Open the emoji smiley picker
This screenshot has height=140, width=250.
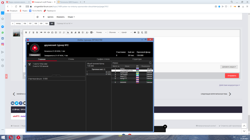[x=56, y=32]
